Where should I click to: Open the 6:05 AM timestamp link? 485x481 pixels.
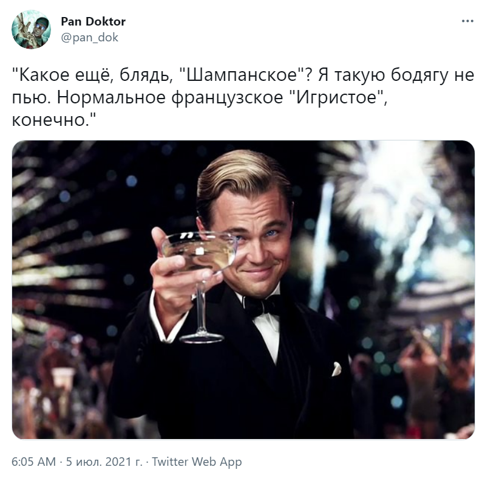click(34, 462)
